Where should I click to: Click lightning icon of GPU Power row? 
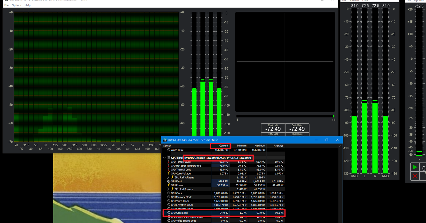169,185
